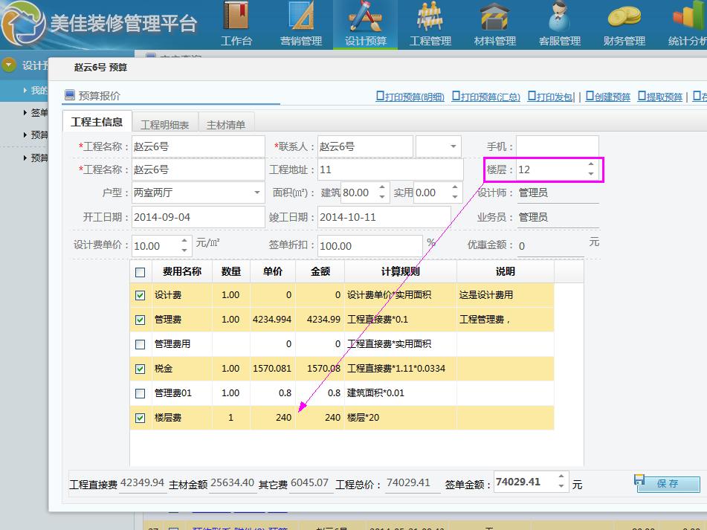707x530 pixels.
Task: Uncheck the 设计费 row checkbox
Action: click(x=141, y=295)
